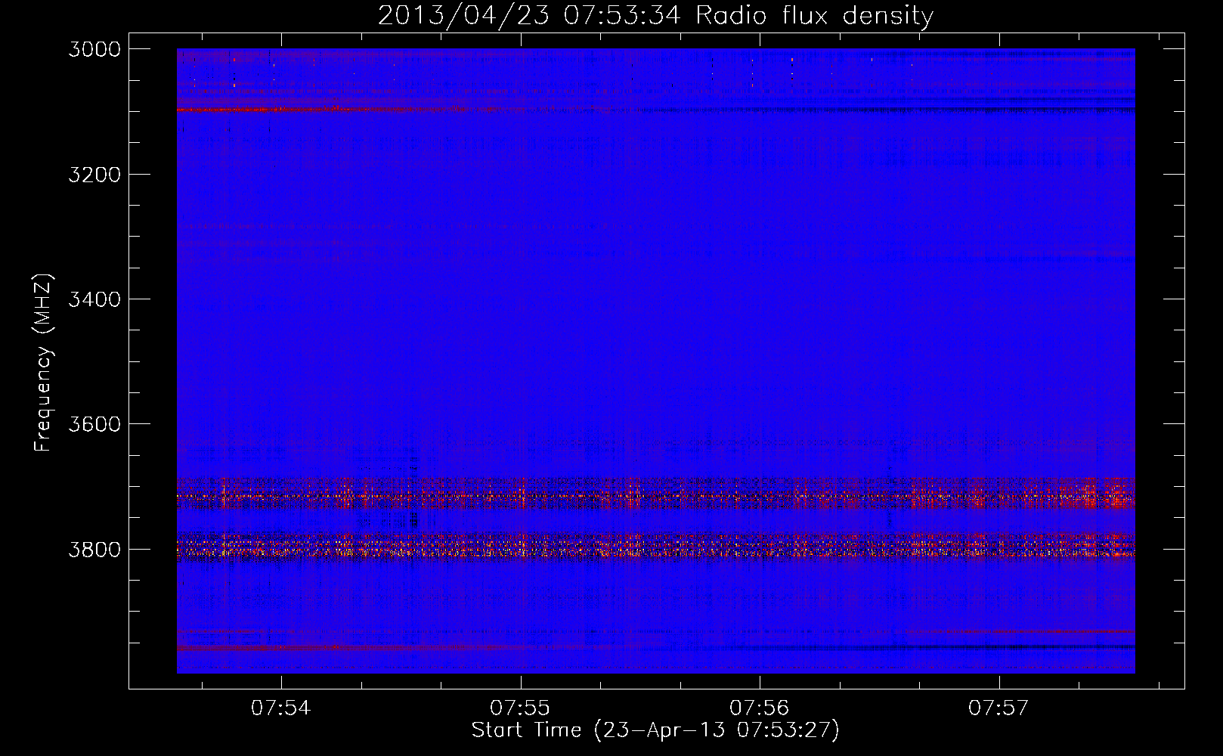Click the 07:54 time axis label
Image resolution: width=1223 pixels, height=756 pixels.
click(x=281, y=708)
